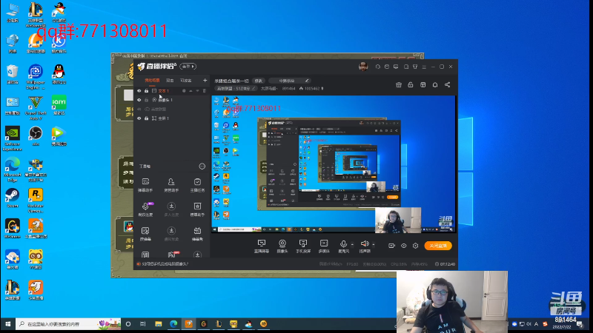Open Windows Start menu
This screenshot has width=593, height=333.
pos(7,324)
